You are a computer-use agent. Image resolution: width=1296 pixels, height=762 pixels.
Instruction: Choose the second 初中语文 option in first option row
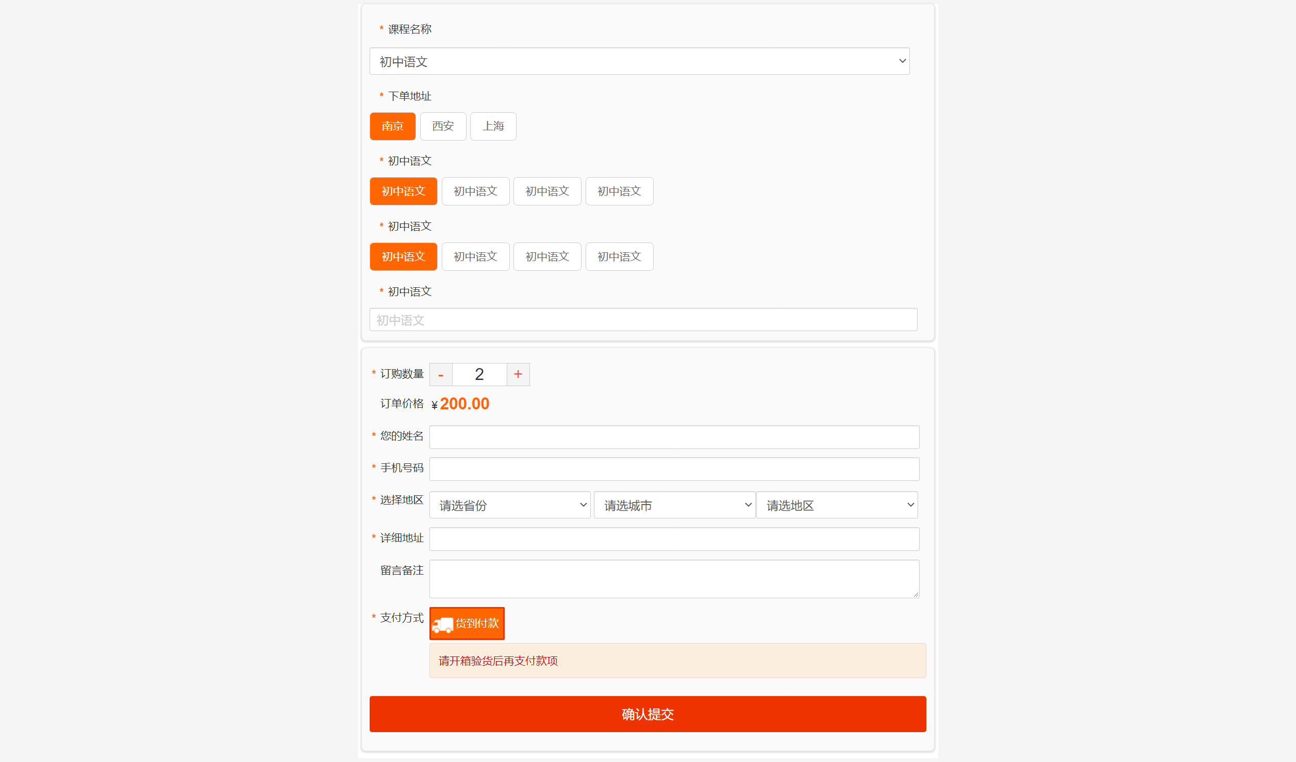coord(475,192)
